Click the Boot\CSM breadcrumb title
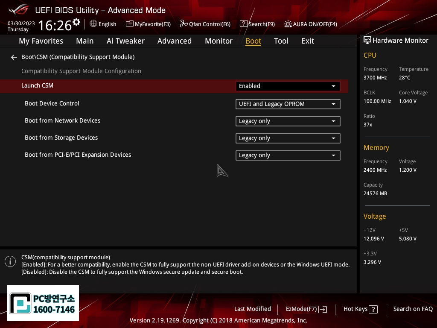 pyautogui.click(x=78, y=57)
